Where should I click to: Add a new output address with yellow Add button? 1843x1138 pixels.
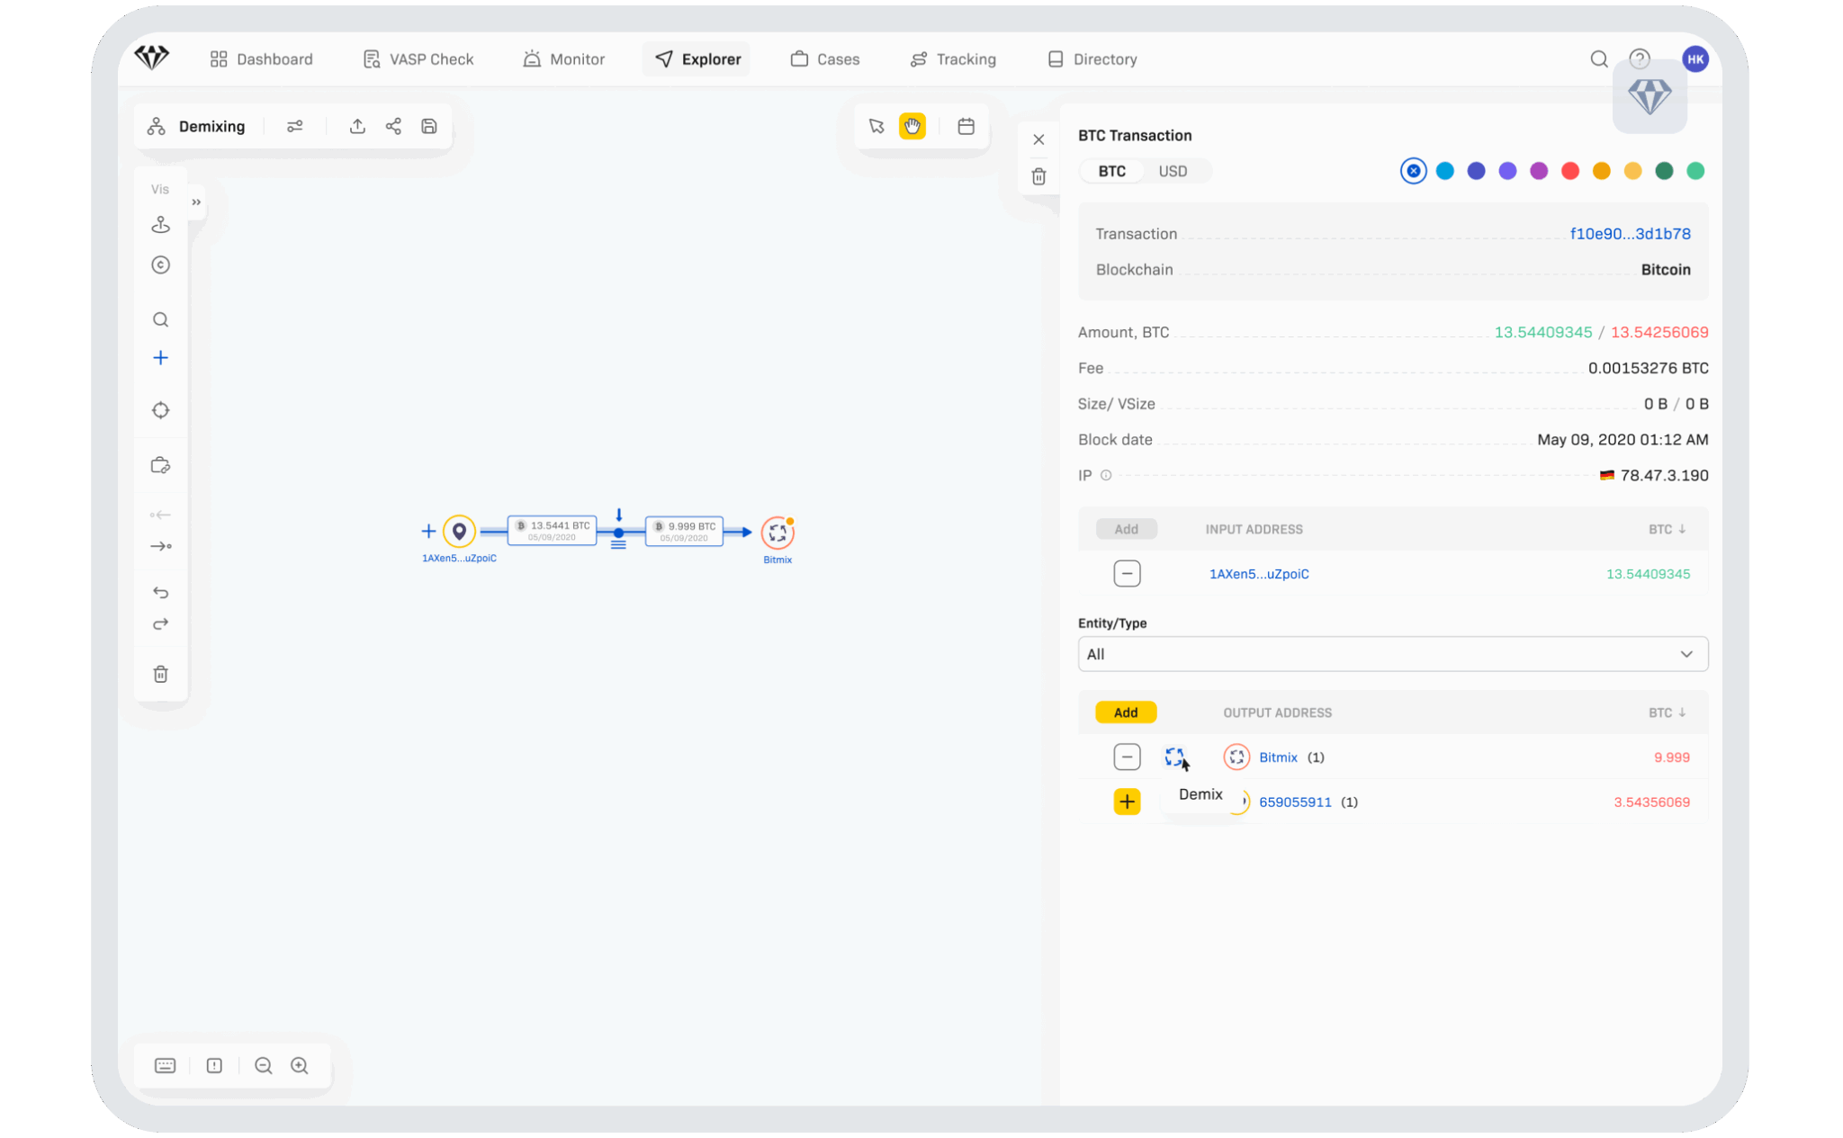tap(1125, 712)
